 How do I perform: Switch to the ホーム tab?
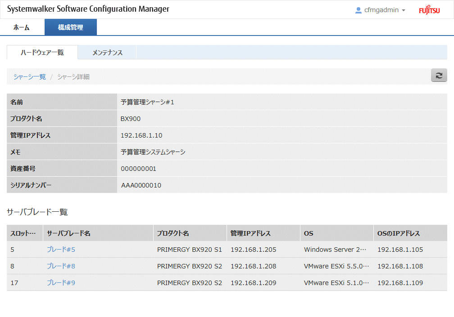[22, 27]
